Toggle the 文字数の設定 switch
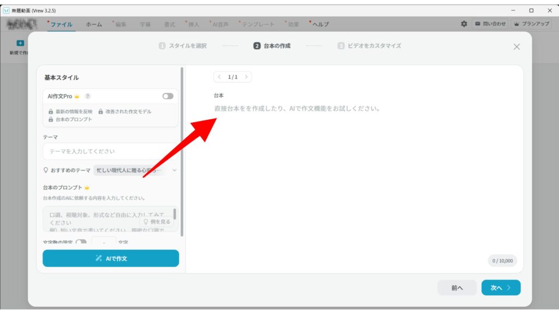The width and height of the screenshot is (559, 314). [x=81, y=242]
